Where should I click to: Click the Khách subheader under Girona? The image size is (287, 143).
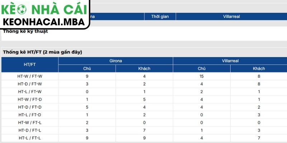(x=144, y=68)
